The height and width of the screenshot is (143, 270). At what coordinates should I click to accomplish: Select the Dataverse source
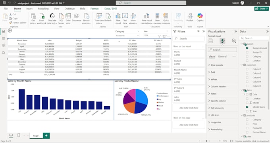coord(77,17)
